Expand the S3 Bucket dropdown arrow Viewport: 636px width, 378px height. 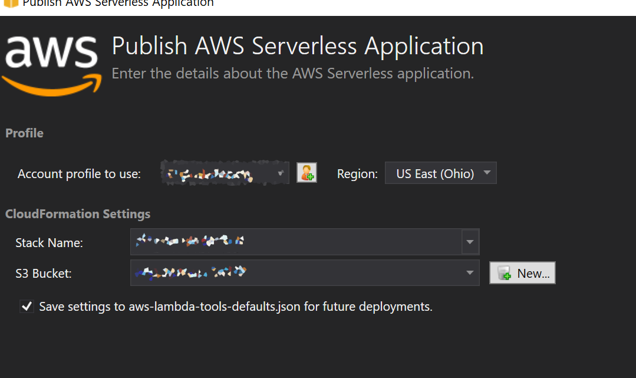(x=470, y=273)
